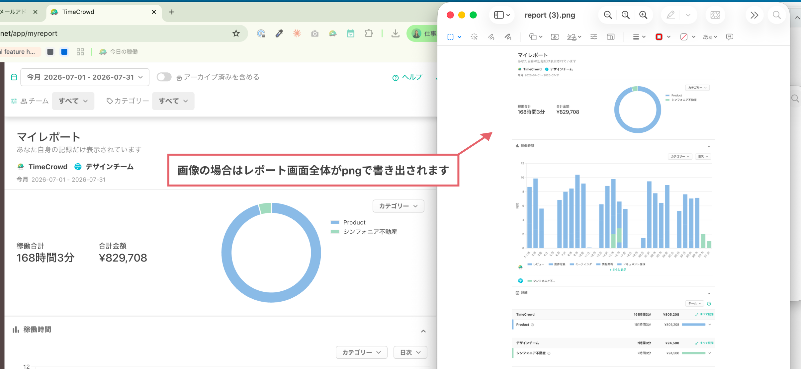
Task: Open line thickness style dropdown
Action: 639,37
